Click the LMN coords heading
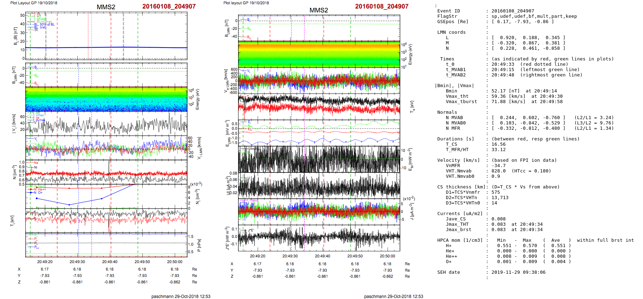643x299 pixels. [451, 32]
